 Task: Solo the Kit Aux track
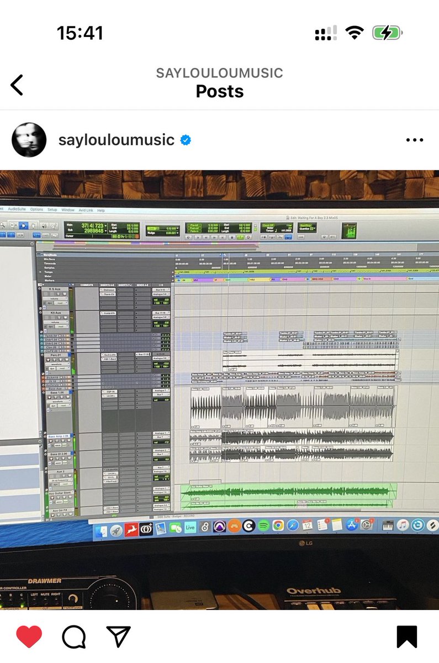pyautogui.click(x=59, y=318)
